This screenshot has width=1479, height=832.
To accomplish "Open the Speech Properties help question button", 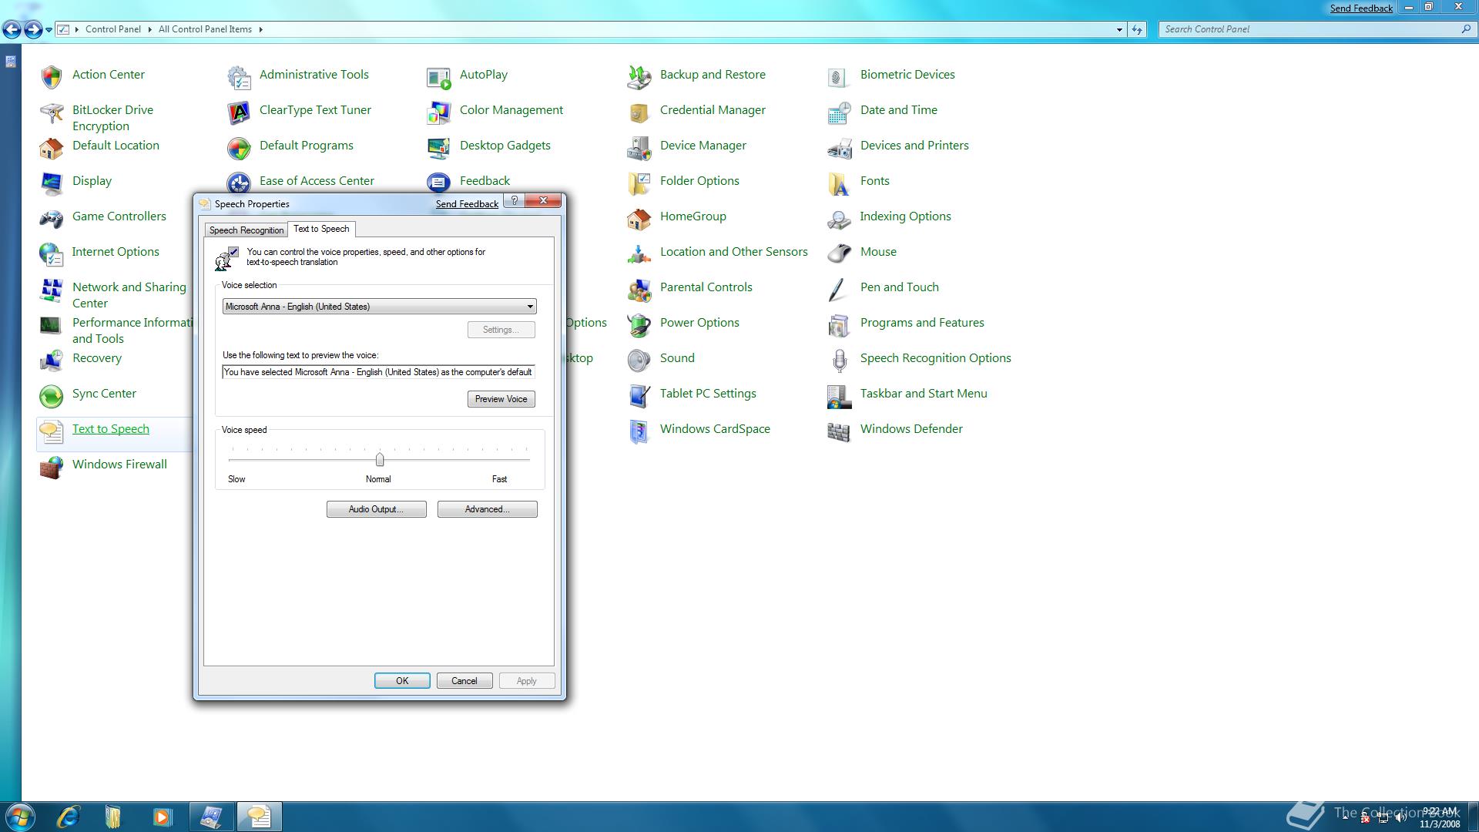I will click(x=515, y=200).
